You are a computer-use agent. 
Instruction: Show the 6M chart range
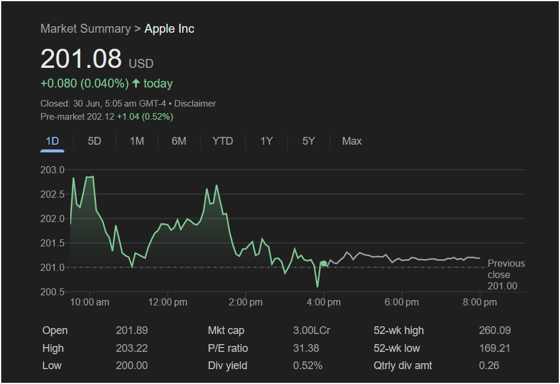click(x=179, y=141)
